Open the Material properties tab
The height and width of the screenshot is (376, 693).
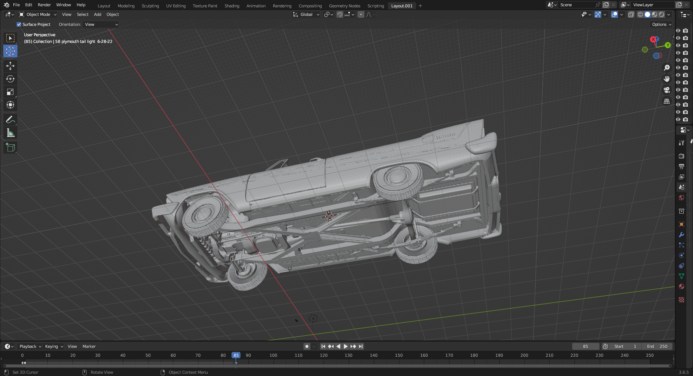pyautogui.click(x=682, y=286)
